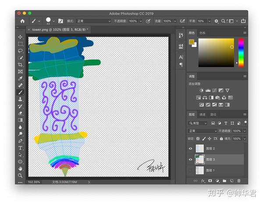Create a new adjustment layer from Layers panel
263x204 pixels.
(217, 181)
